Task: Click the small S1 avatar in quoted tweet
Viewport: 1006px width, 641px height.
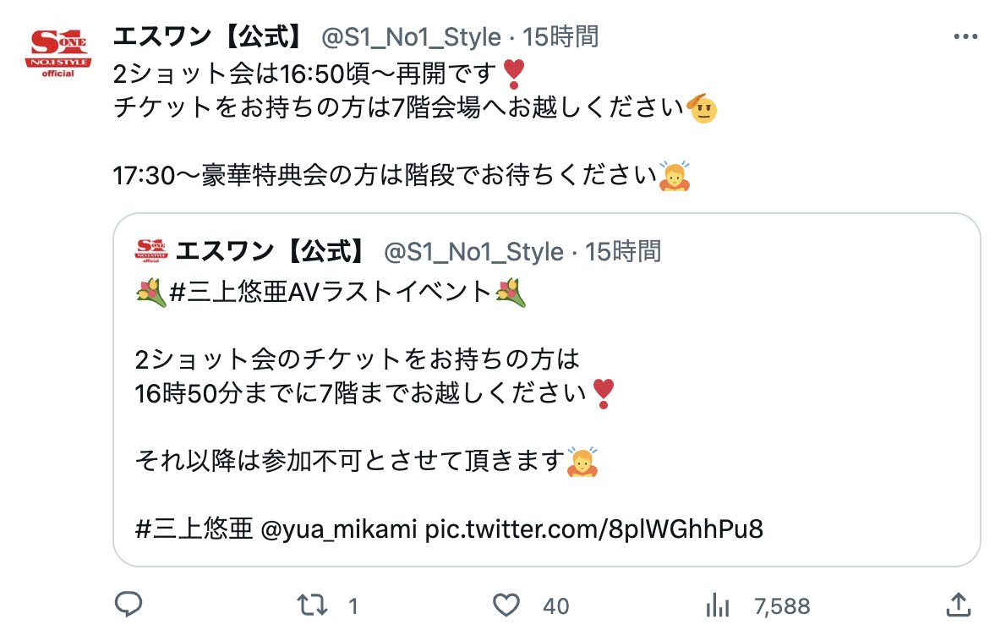Action: [151, 251]
